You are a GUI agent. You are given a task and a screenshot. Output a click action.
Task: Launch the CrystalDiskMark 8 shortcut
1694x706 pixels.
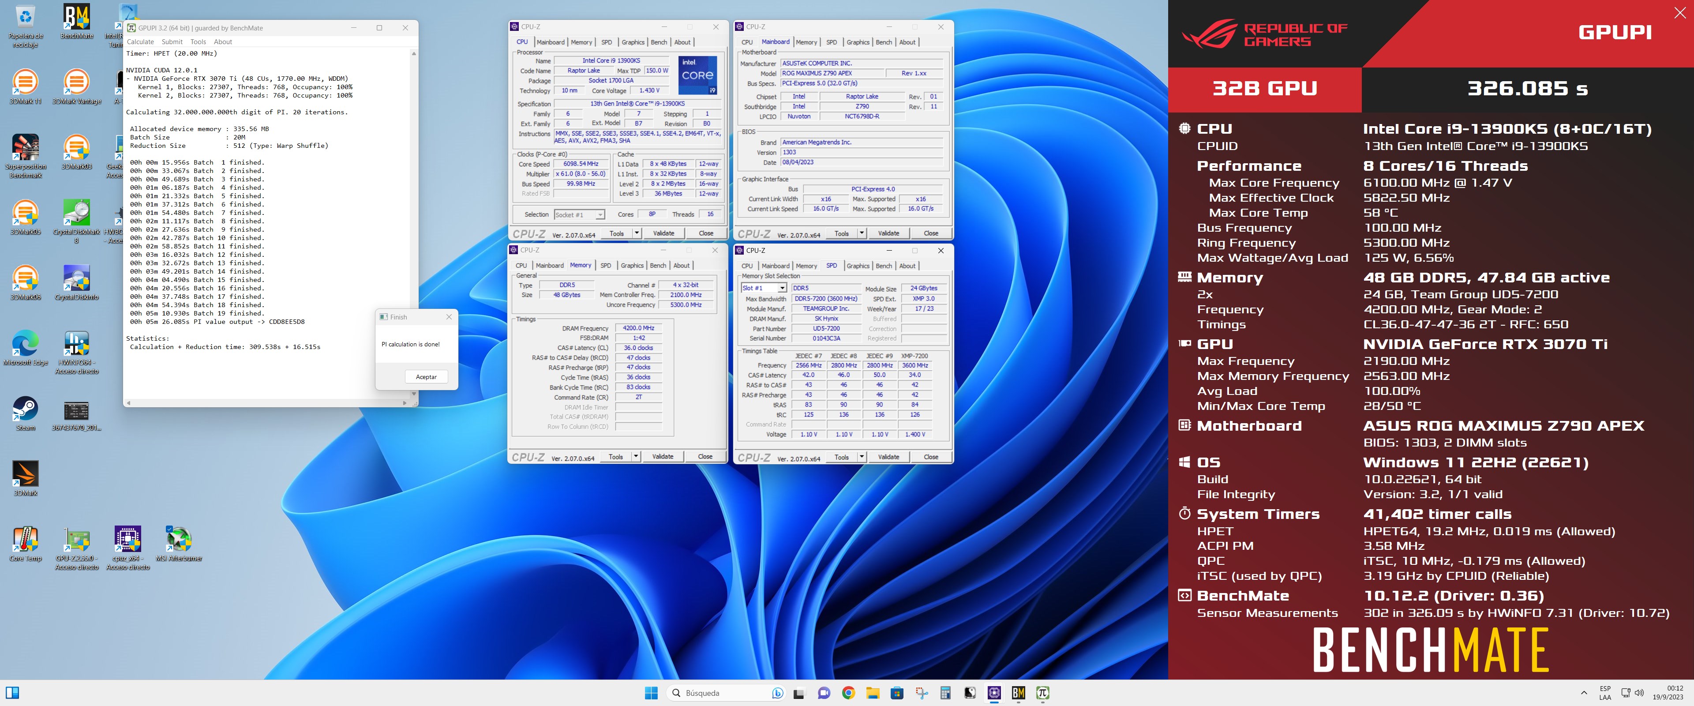pyautogui.click(x=76, y=221)
